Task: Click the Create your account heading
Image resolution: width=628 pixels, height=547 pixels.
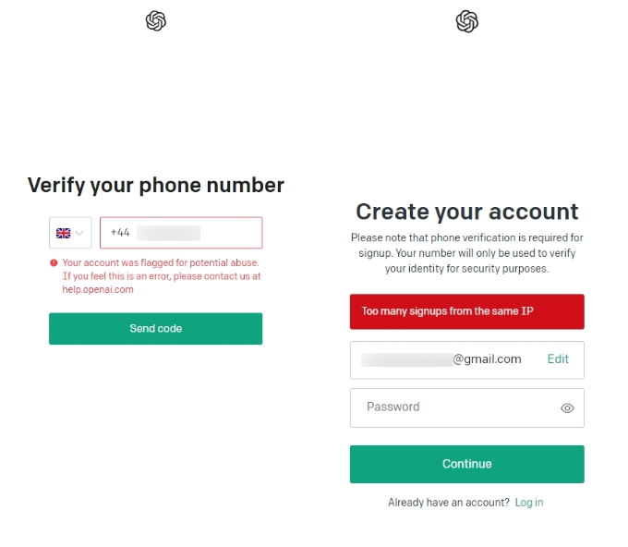Action: [467, 212]
